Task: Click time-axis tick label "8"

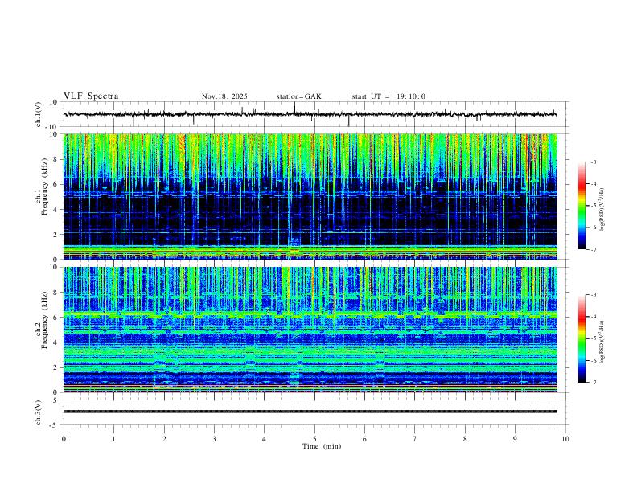Action: tap(465, 439)
